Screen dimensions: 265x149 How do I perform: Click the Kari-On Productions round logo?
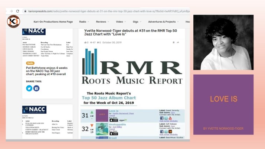tap(13, 22)
